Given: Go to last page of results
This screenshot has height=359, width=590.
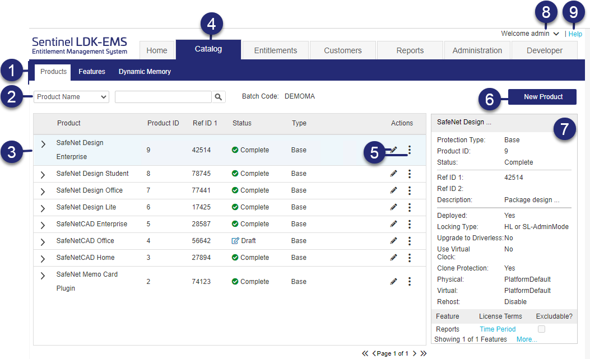Looking at the screenshot, I should pos(424,353).
